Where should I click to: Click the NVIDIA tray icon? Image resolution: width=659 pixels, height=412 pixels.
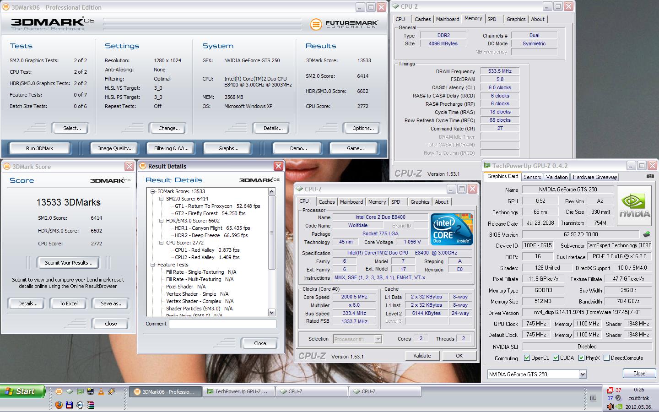click(x=619, y=406)
